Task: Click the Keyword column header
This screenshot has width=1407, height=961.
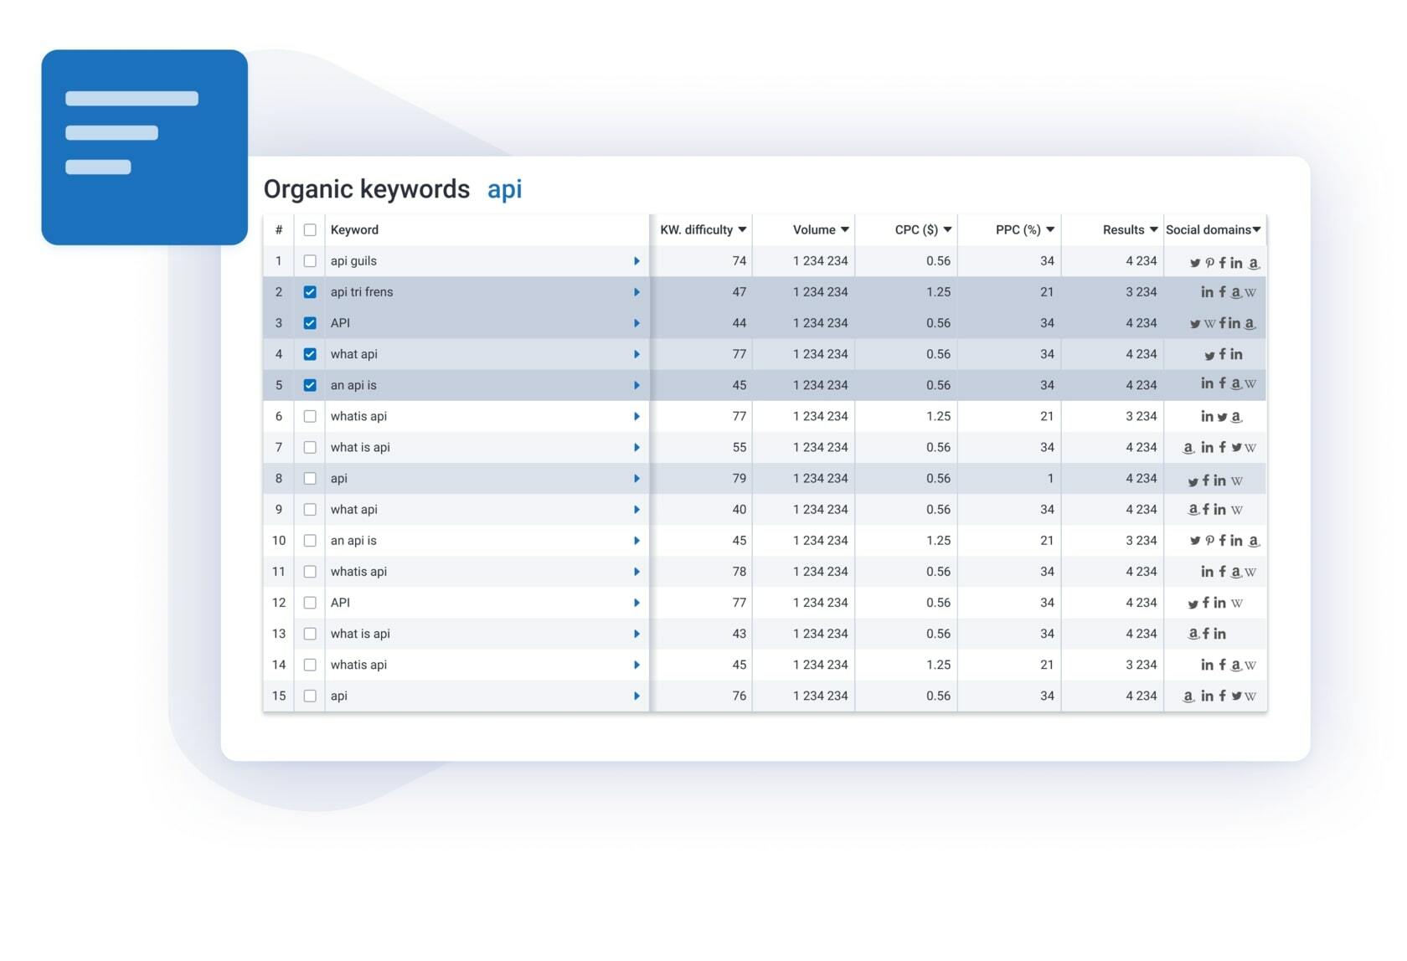Action: click(x=354, y=229)
